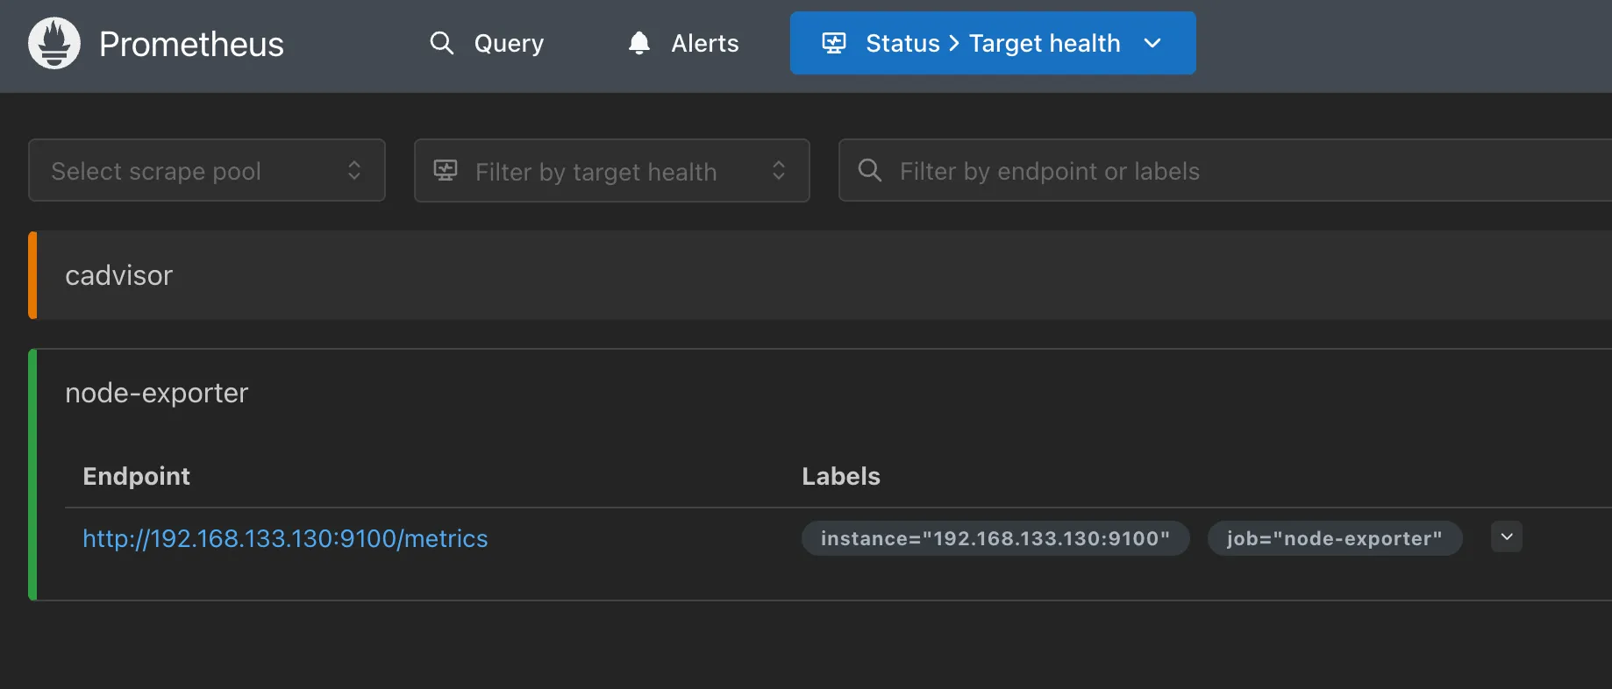Click the monitor icon in the target health filter
Screen dimensions: 1612x689
click(x=446, y=171)
